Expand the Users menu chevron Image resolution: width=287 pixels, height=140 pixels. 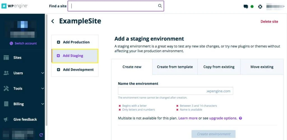pyautogui.click(x=43, y=73)
